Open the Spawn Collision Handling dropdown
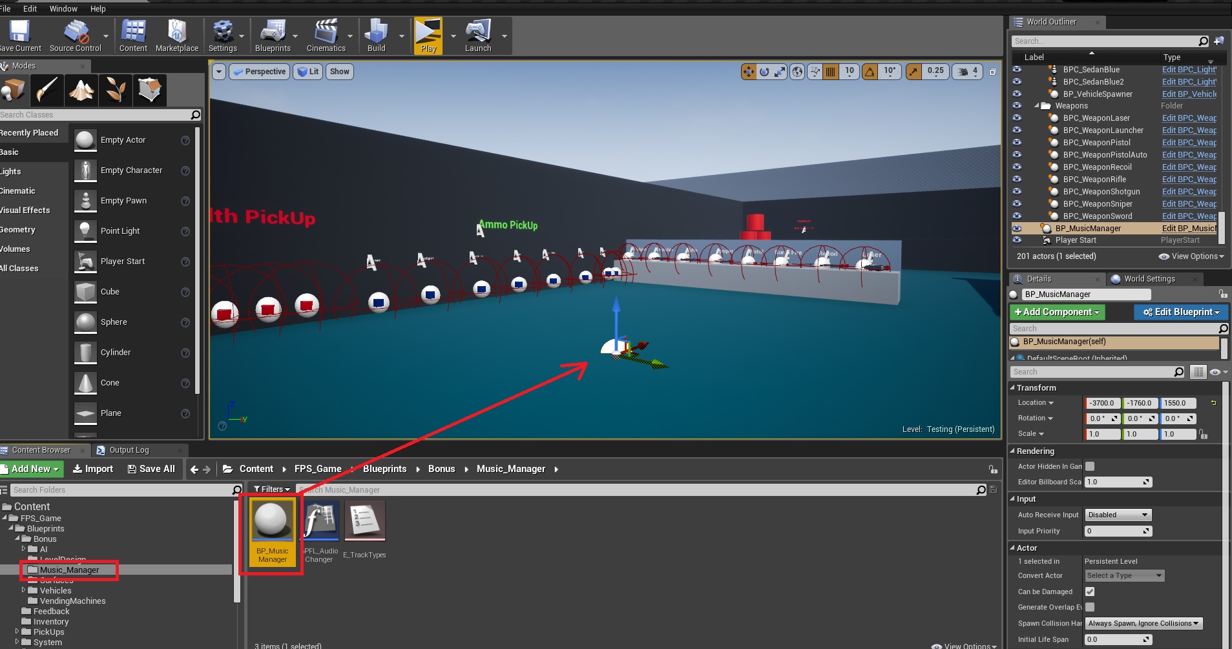The height and width of the screenshot is (649, 1232). point(1143,623)
